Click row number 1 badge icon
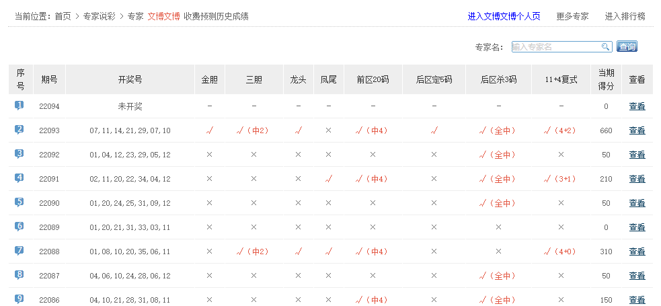Image resolution: width=661 pixels, height=306 pixels. tap(20, 106)
